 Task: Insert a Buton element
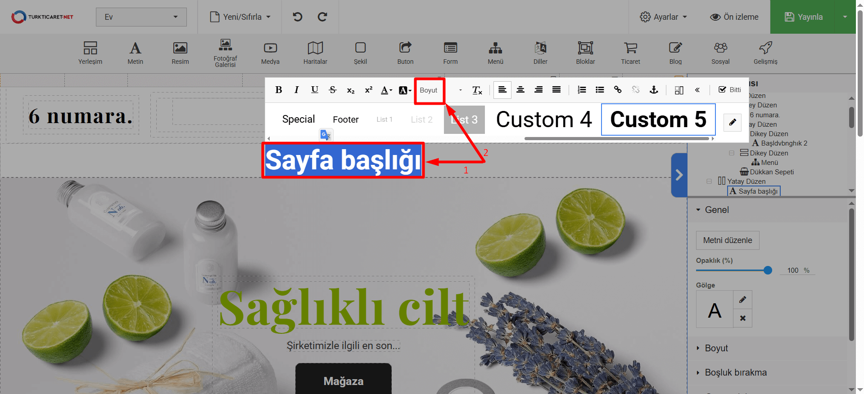click(x=405, y=53)
